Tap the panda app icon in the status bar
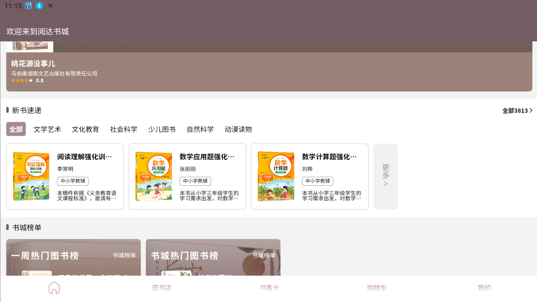The image size is (537, 302). 28,6
